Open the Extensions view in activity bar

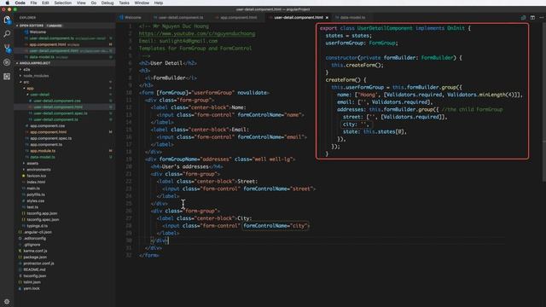pyautogui.click(x=7, y=76)
